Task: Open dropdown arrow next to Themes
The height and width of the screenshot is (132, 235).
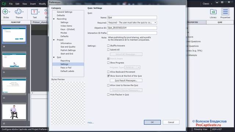Action: [x=23, y=12]
